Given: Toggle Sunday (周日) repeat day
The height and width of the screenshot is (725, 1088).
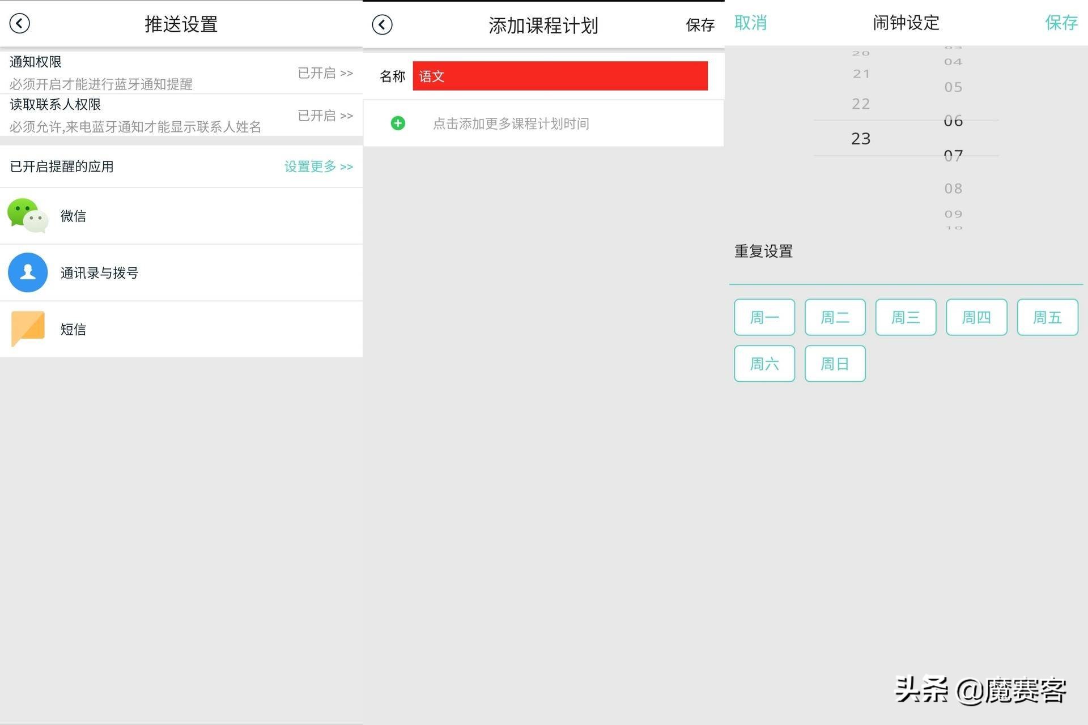Looking at the screenshot, I should 835,364.
